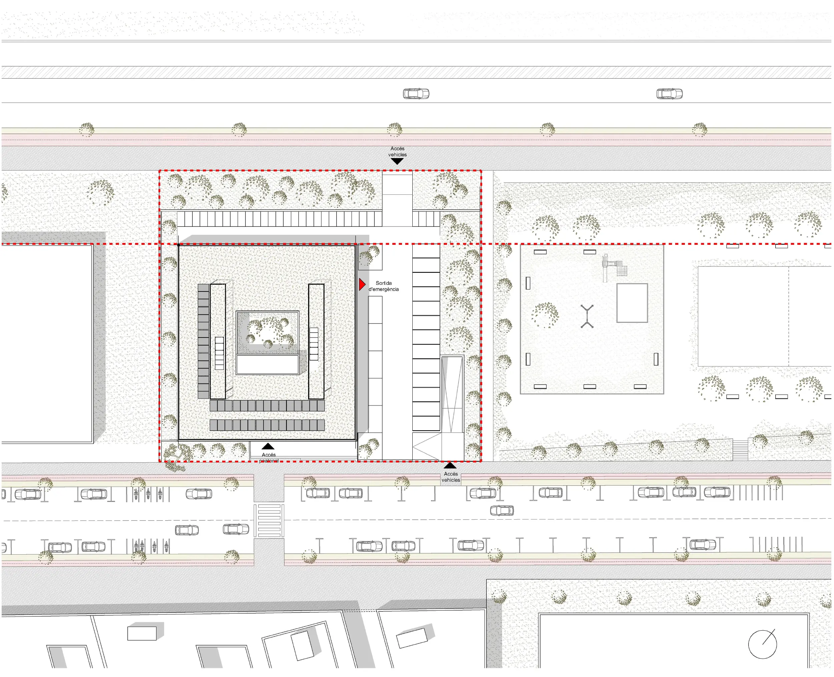Select the lone tree inside the playground square
834x677 pixels.
point(545,315)
